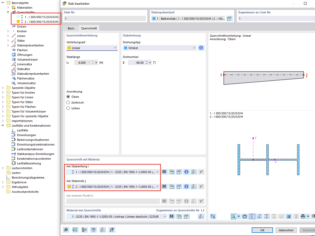315x236 pixels.
Task: Click the OK button
Action: [262, 230]
